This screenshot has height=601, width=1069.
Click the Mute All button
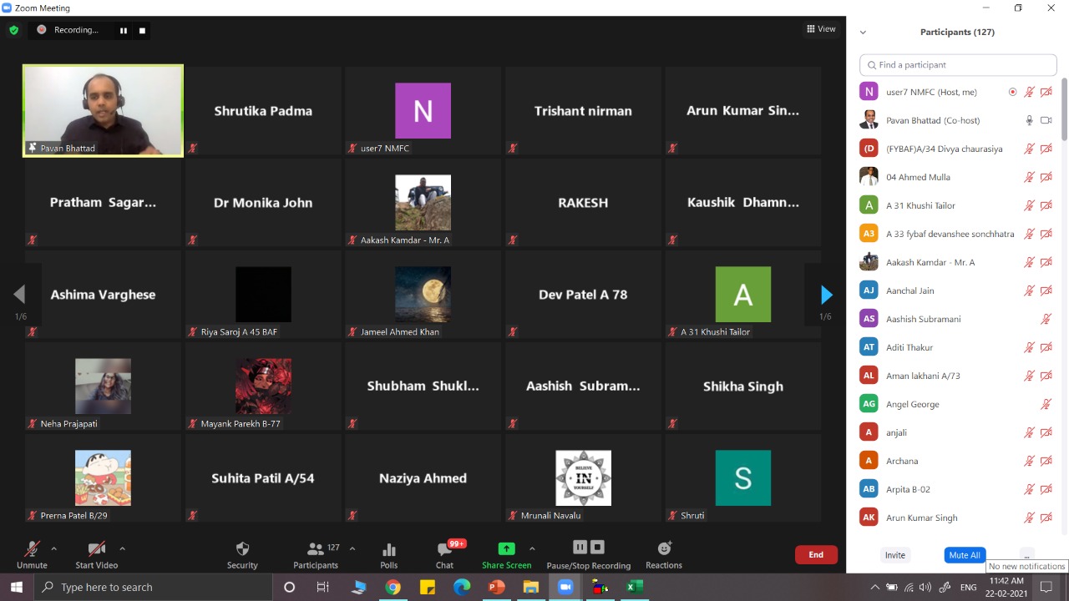[965, 555]
